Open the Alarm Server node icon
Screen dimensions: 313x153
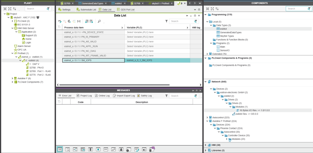coord(15,46)
